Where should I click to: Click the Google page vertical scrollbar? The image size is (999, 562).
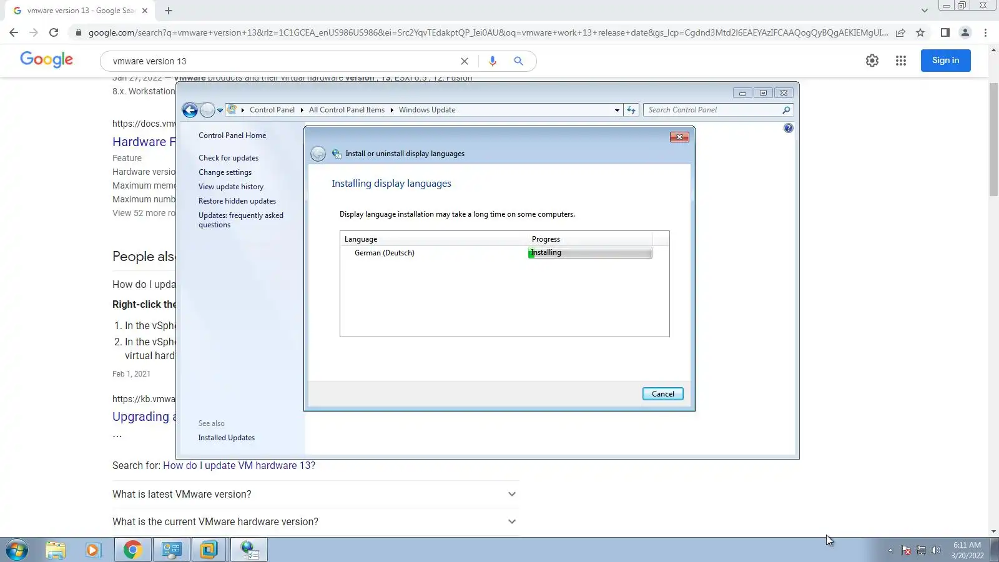tap(993, 140)
